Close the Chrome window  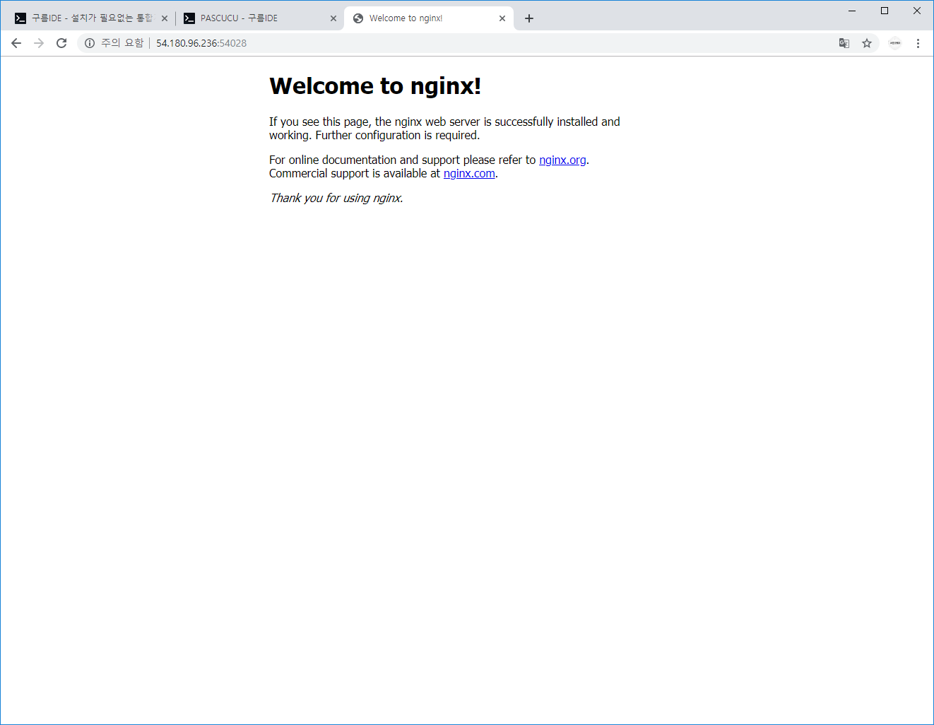coord(917,11)
